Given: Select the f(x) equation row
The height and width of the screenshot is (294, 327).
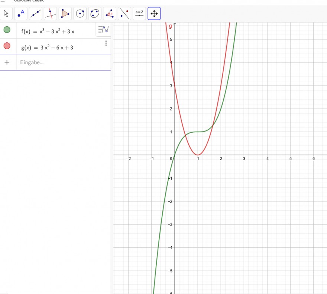Looking at the screenshot, I should (x=55, y=31).
